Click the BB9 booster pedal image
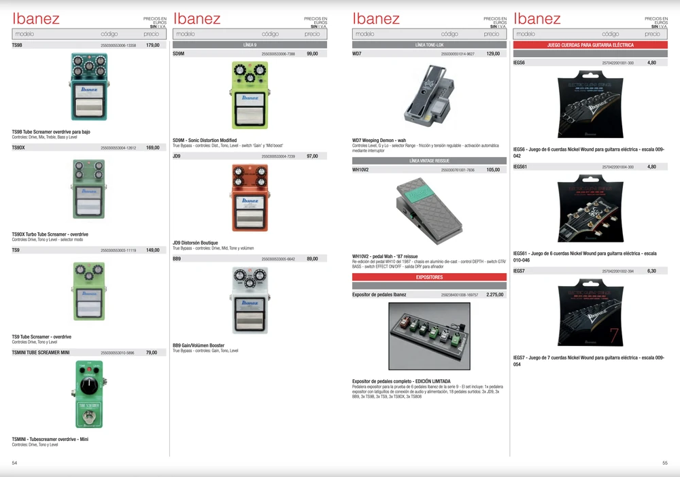 (x=250, y=300)
